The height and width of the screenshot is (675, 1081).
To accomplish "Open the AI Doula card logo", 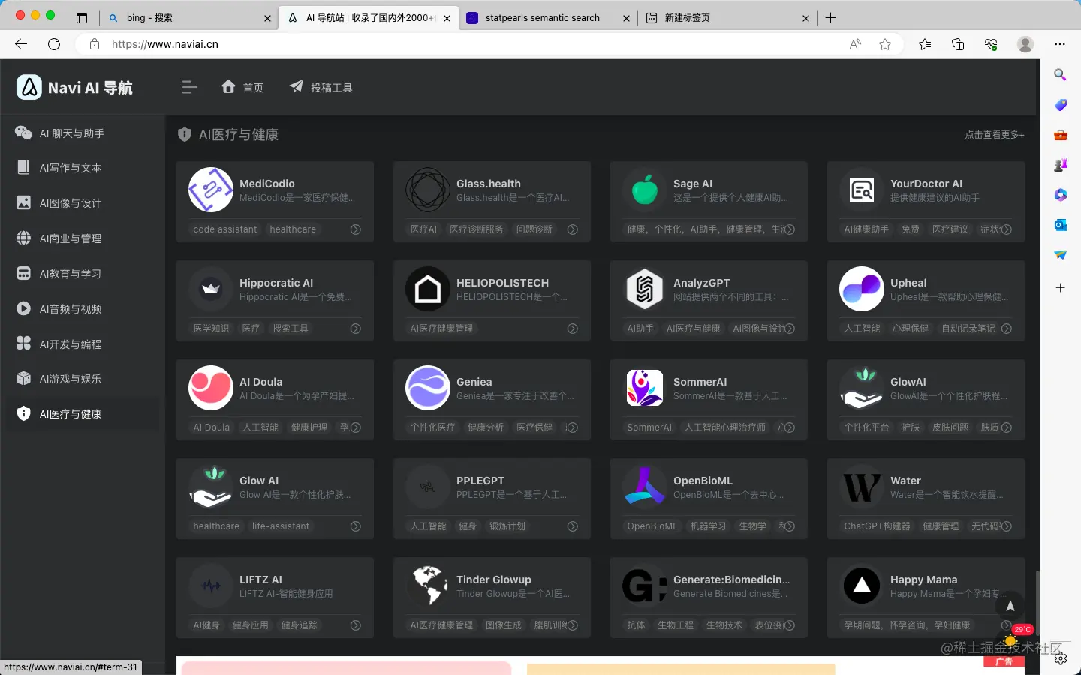I will pos(210,388).
